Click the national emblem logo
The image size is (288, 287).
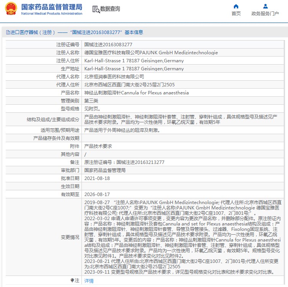(x=11, y=9)
